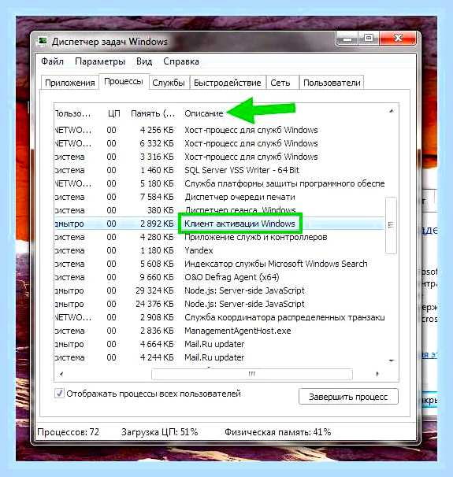453x477 pixels.
Task: Select the Node.js row using 29 324 КБ
Action: (x=219, y=290)
